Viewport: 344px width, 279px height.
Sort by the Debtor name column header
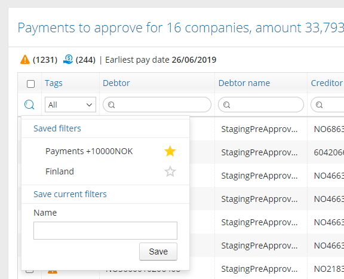[244, 83]
